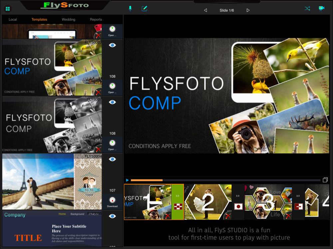Go to the next slide arrow
This screenshot has height=249, width=333.
pos(248,10)
